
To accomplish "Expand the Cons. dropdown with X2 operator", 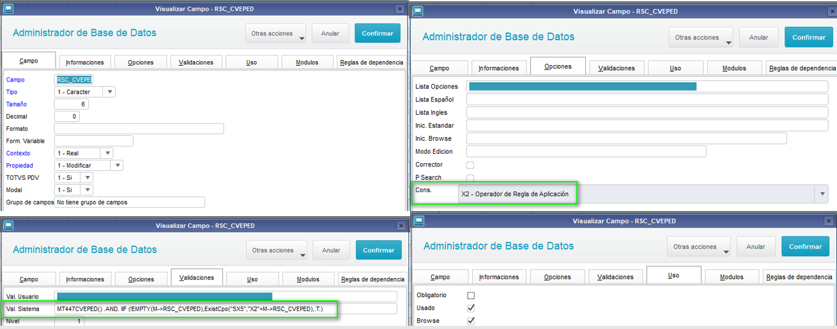I will tap(821, 194).
